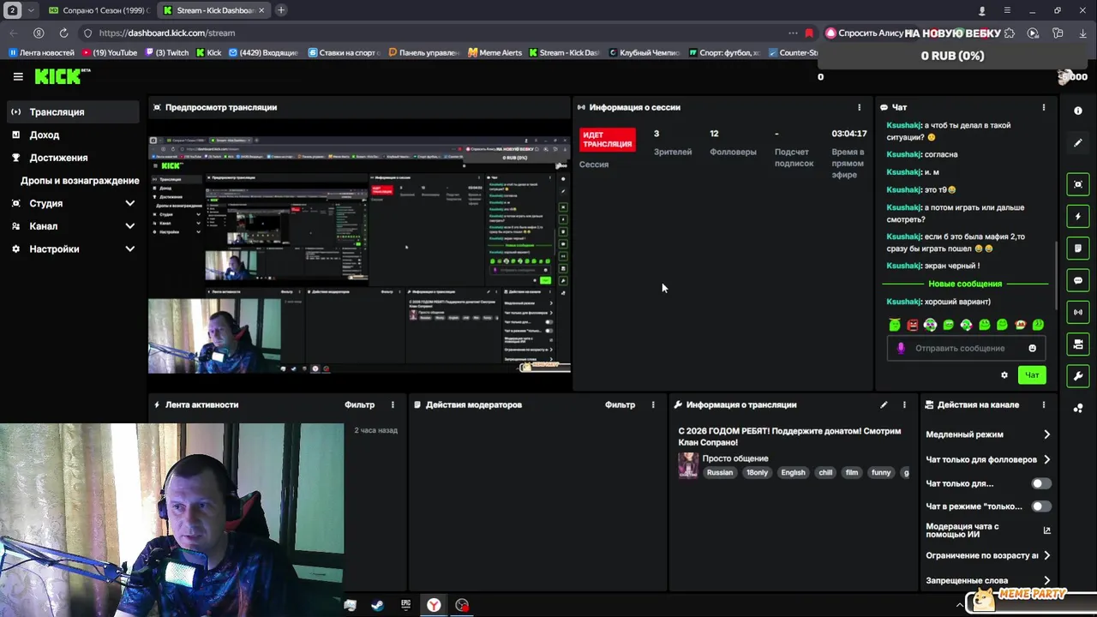The image size is (1097, 617).
Task: Toggle the wrench stream-info panel icon
Action: [x=1078, y=376]
